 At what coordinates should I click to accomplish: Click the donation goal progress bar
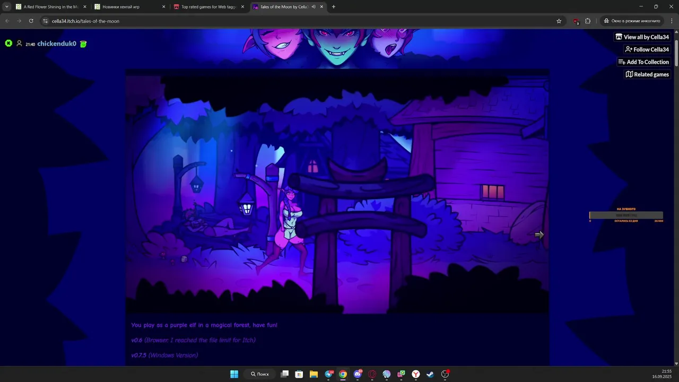(x=626, y=215)
